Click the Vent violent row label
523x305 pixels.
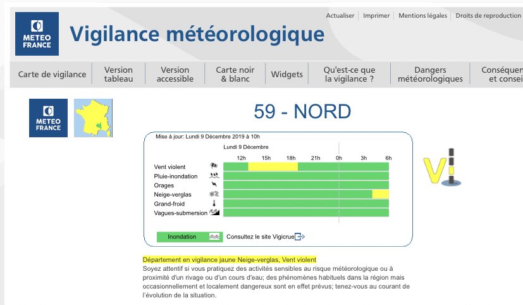tap(169, 167)
